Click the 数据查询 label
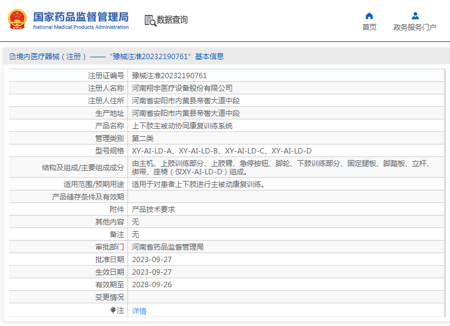 (172, 20)
